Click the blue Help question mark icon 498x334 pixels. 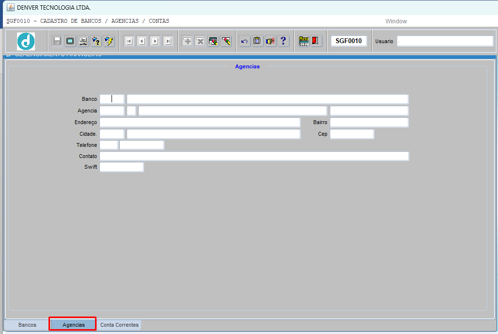284,41
